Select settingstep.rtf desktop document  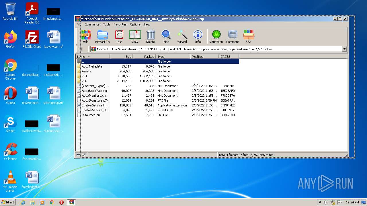[53, 96]
